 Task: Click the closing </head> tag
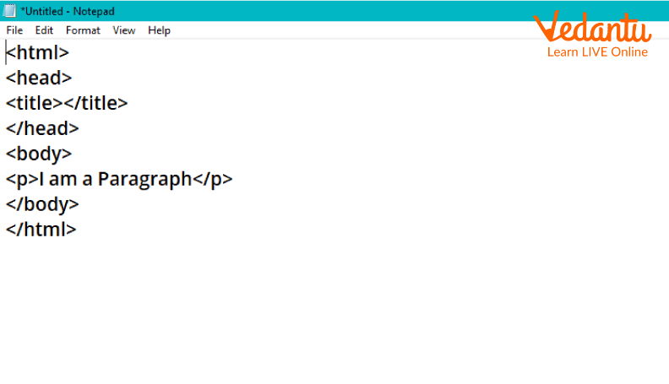coord(42,128)
